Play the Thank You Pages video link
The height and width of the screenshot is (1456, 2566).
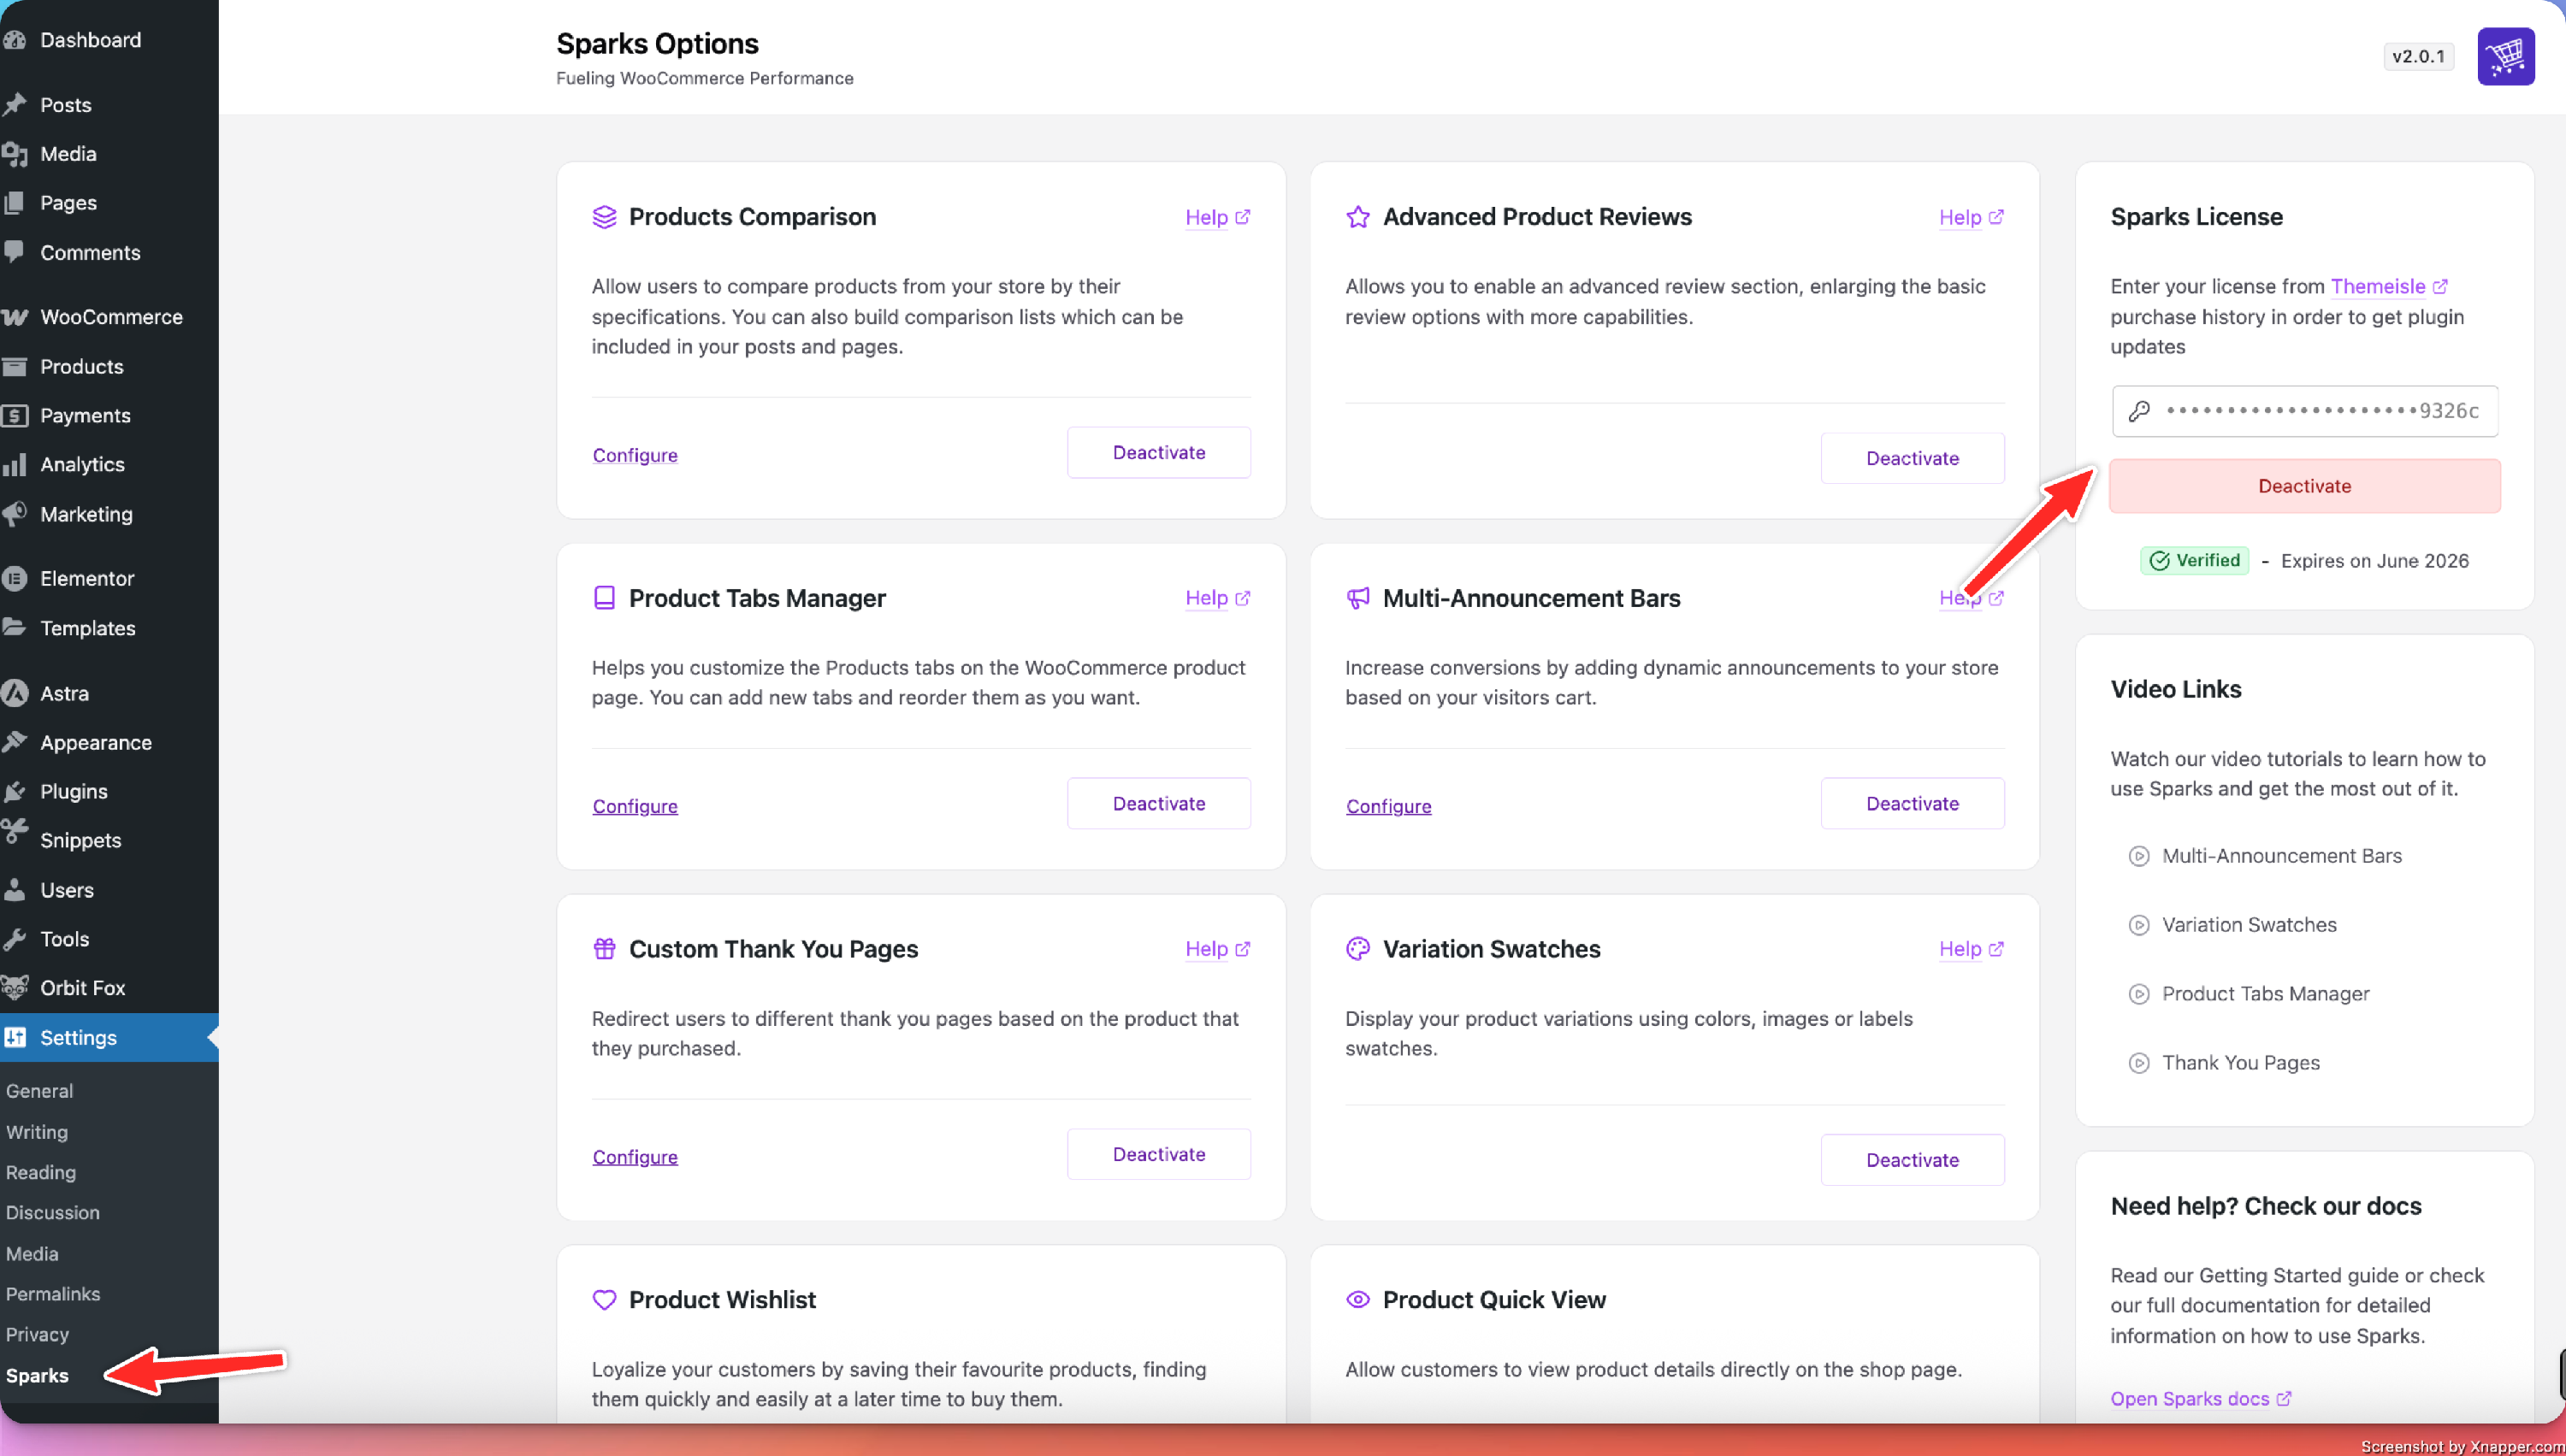tap(2240, 1063)
